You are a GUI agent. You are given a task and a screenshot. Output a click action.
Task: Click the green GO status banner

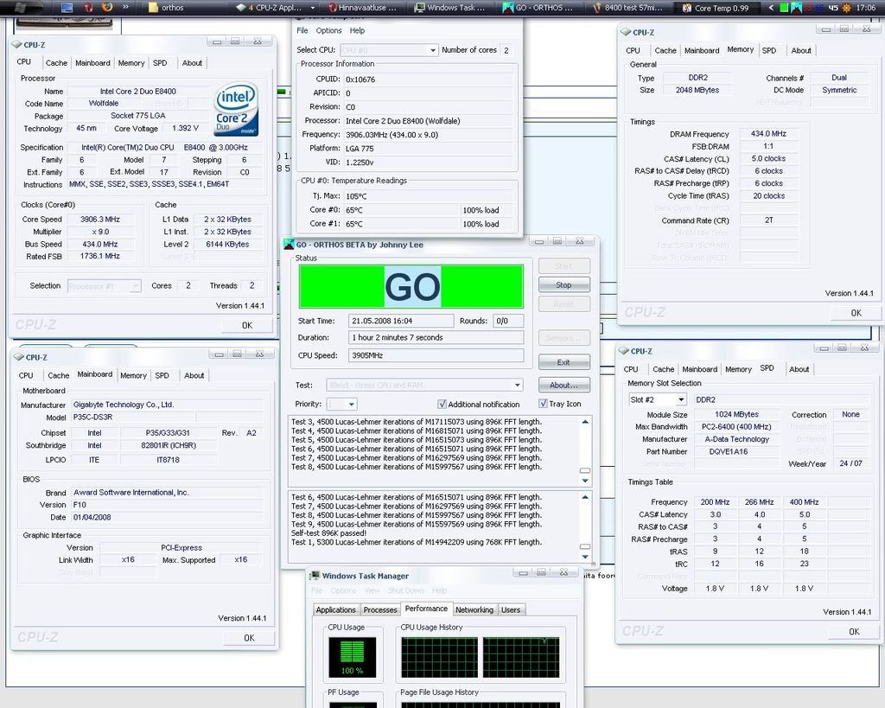coord(411,286)
